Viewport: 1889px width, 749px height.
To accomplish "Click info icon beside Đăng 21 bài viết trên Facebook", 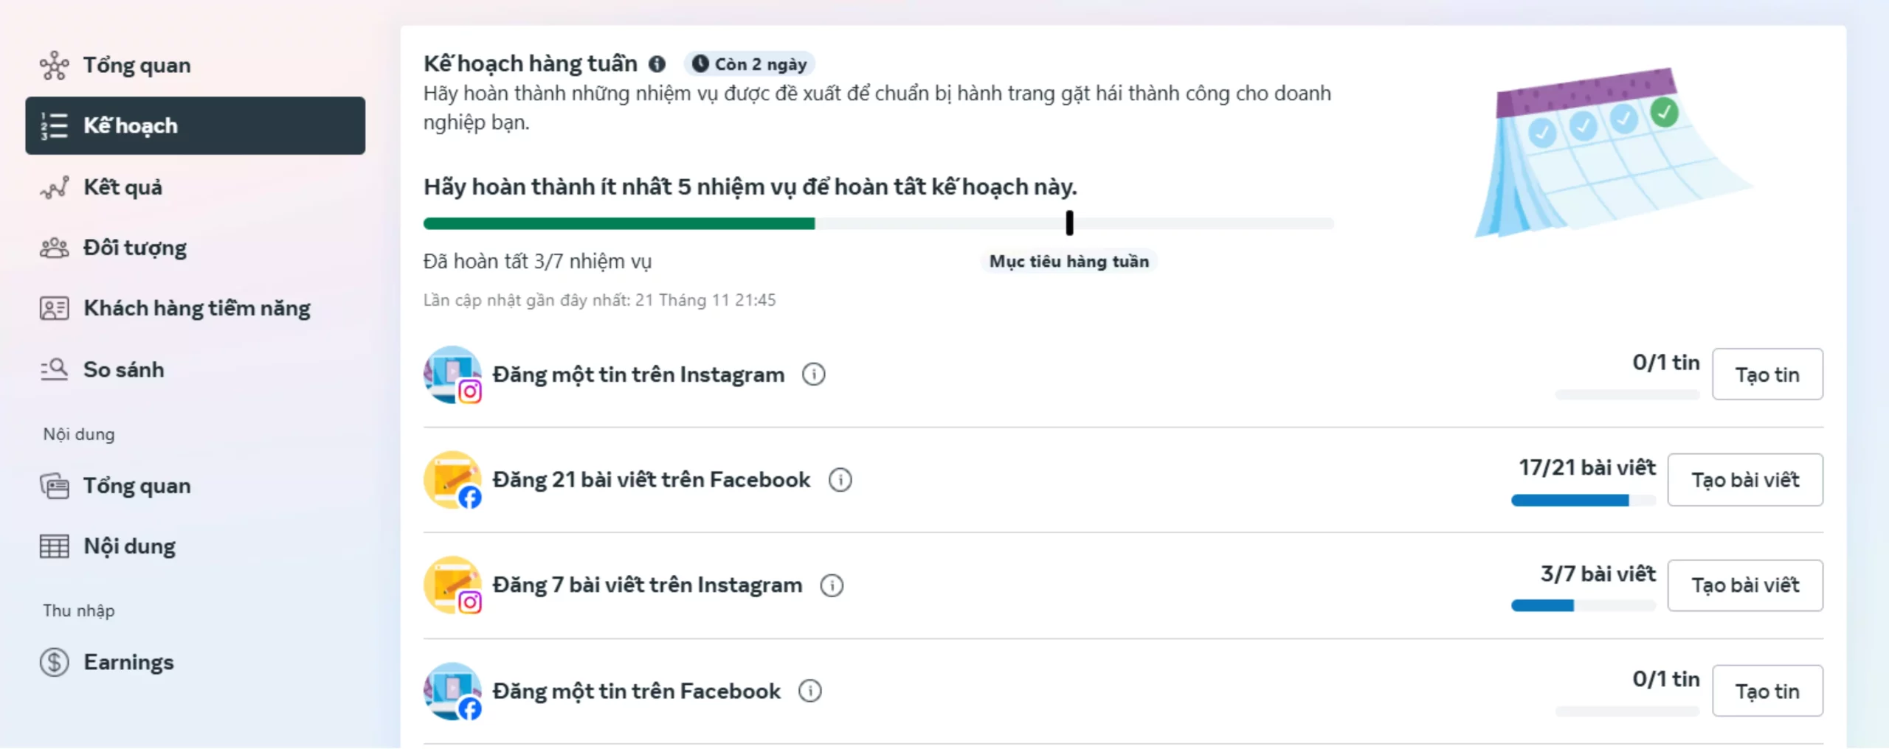I will tap(840, 480).
